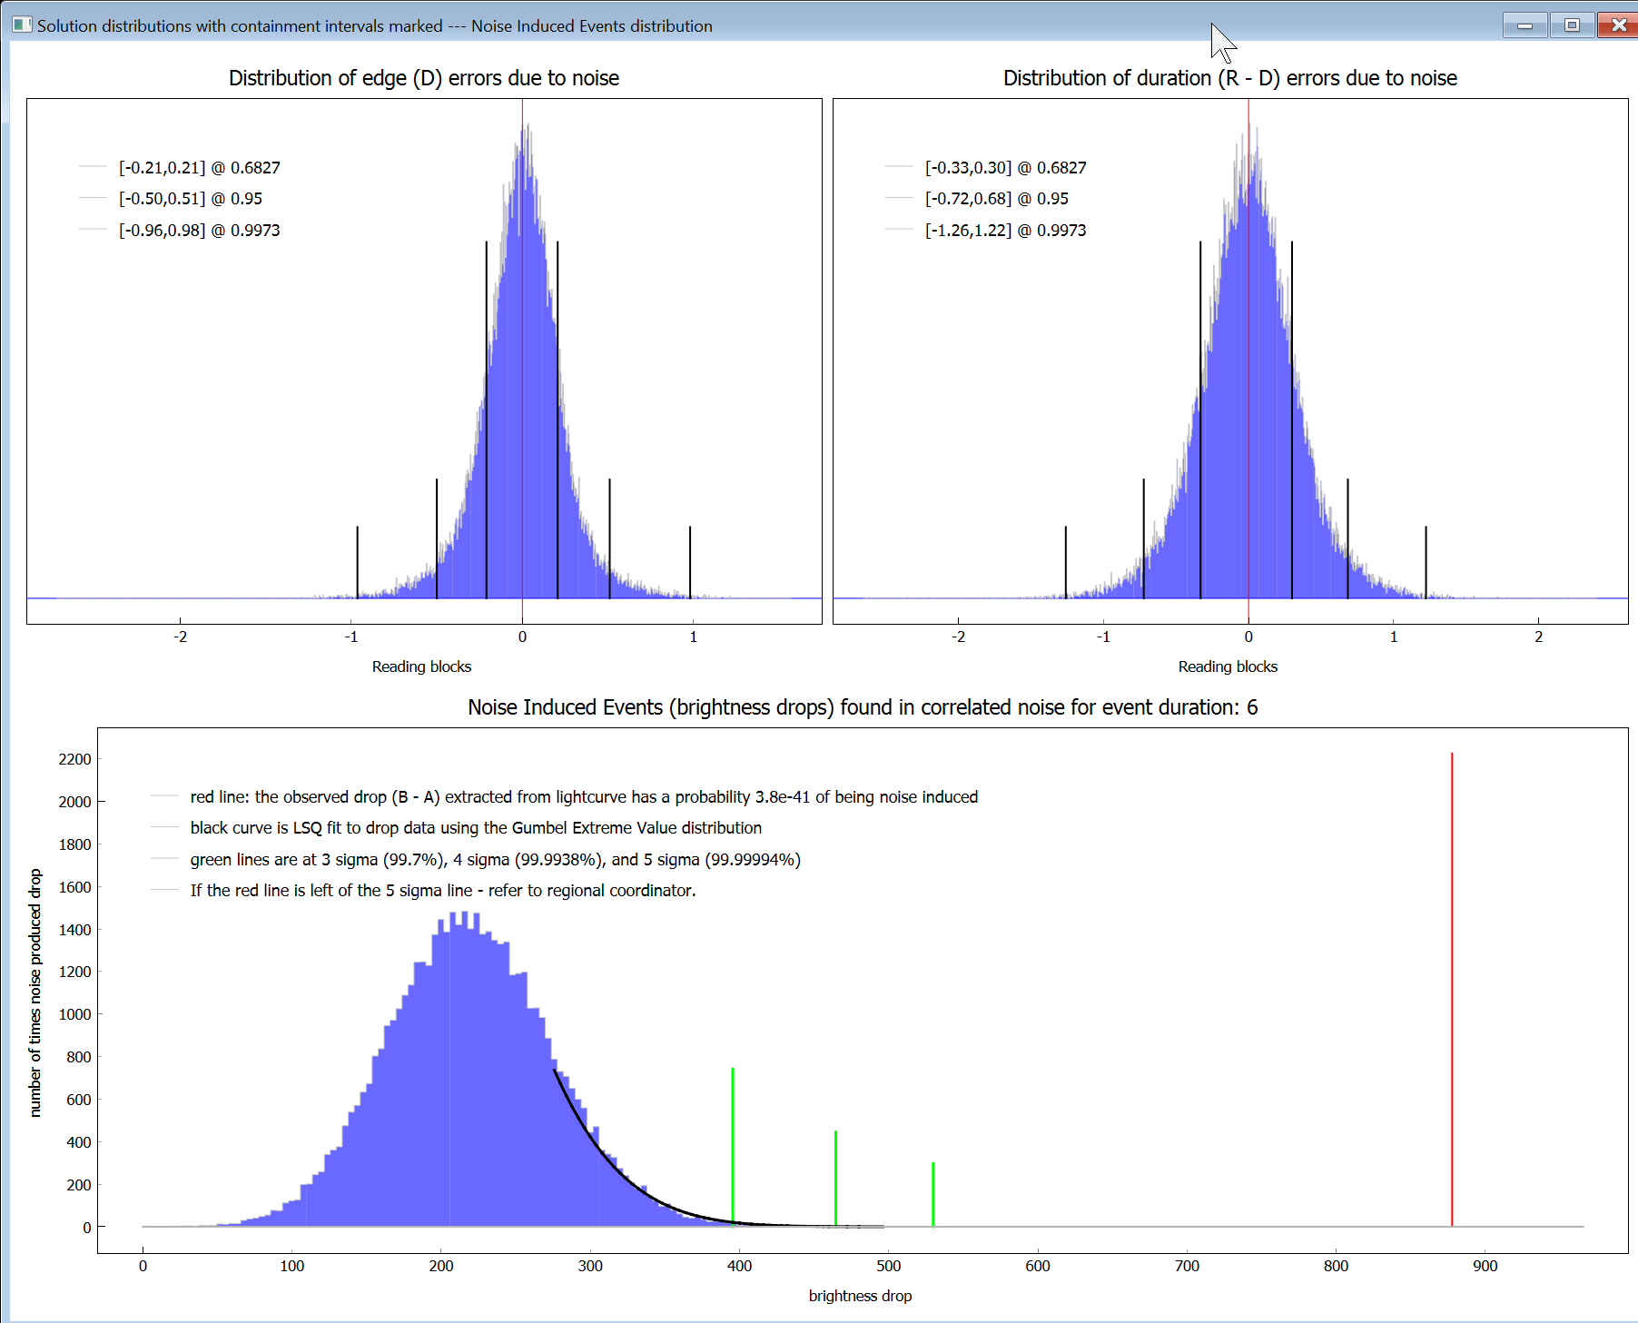The height and width of the screenshot is (1323, 1638).
Task: Maximize the Solution distributions window
Action: (x=1572, y=25)
